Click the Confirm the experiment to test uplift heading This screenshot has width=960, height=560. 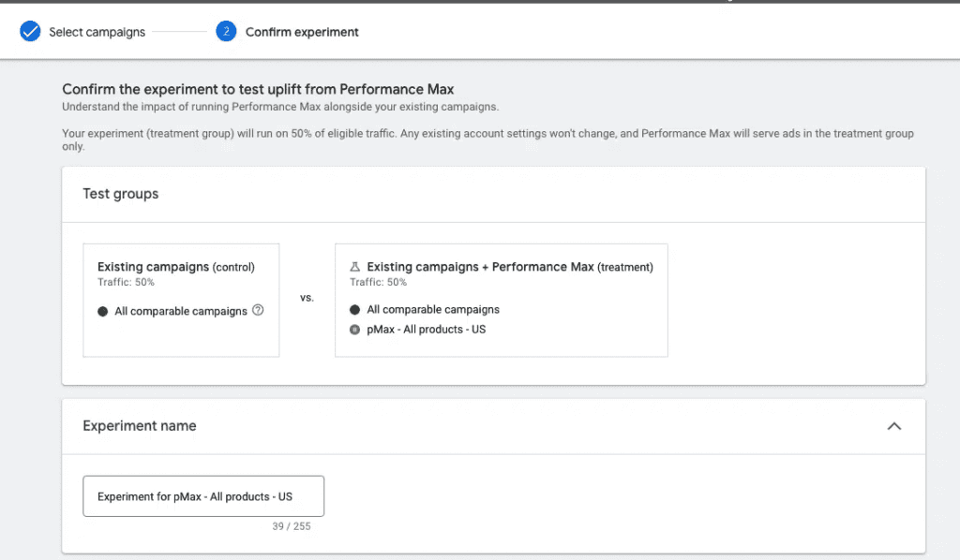(258, 89)
